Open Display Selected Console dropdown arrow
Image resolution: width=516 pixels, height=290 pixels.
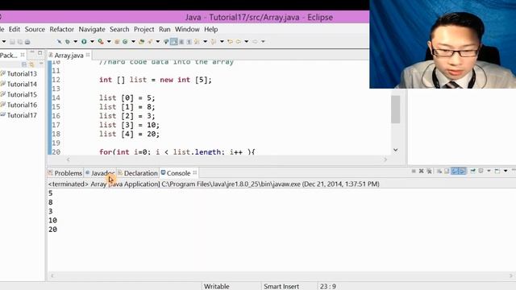coord(489,171)
